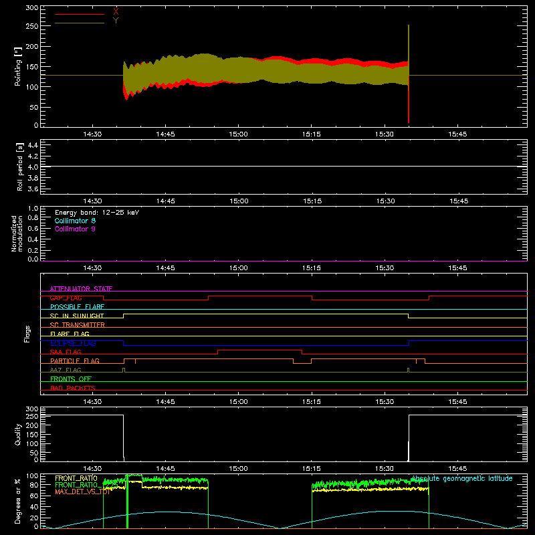Click the FLARE_FLAG label
Viewport: 535px width, 535px height.
pyautogui.click(x=70, y=334)
